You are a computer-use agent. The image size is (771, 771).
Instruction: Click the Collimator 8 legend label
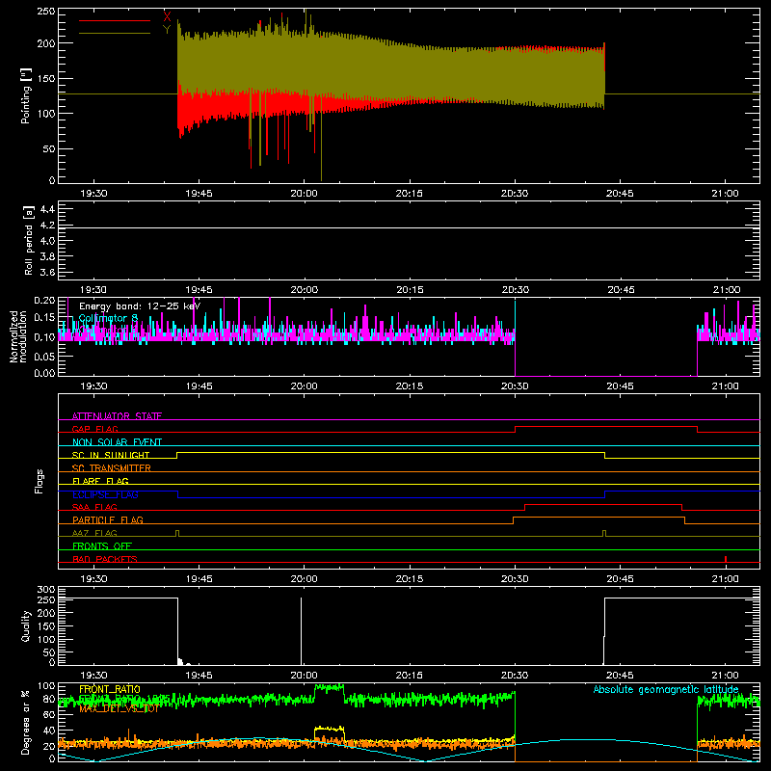[x=108, y=318]
